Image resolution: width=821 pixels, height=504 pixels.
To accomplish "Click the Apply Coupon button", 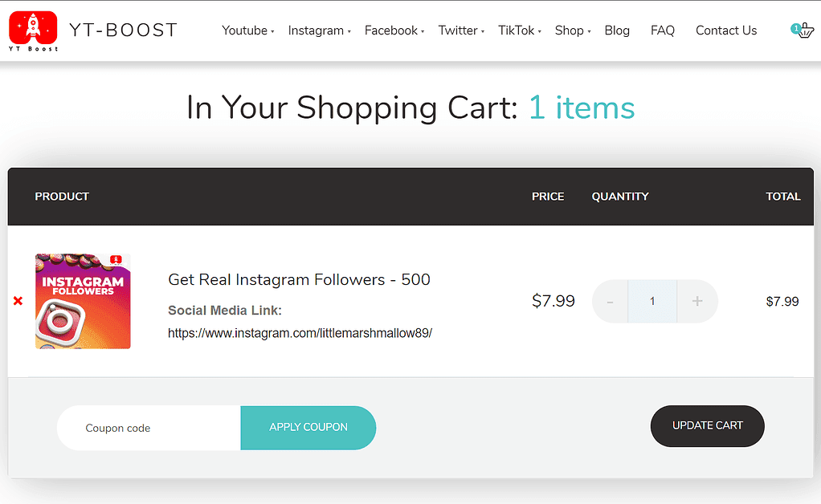I will tap(308, 428).
